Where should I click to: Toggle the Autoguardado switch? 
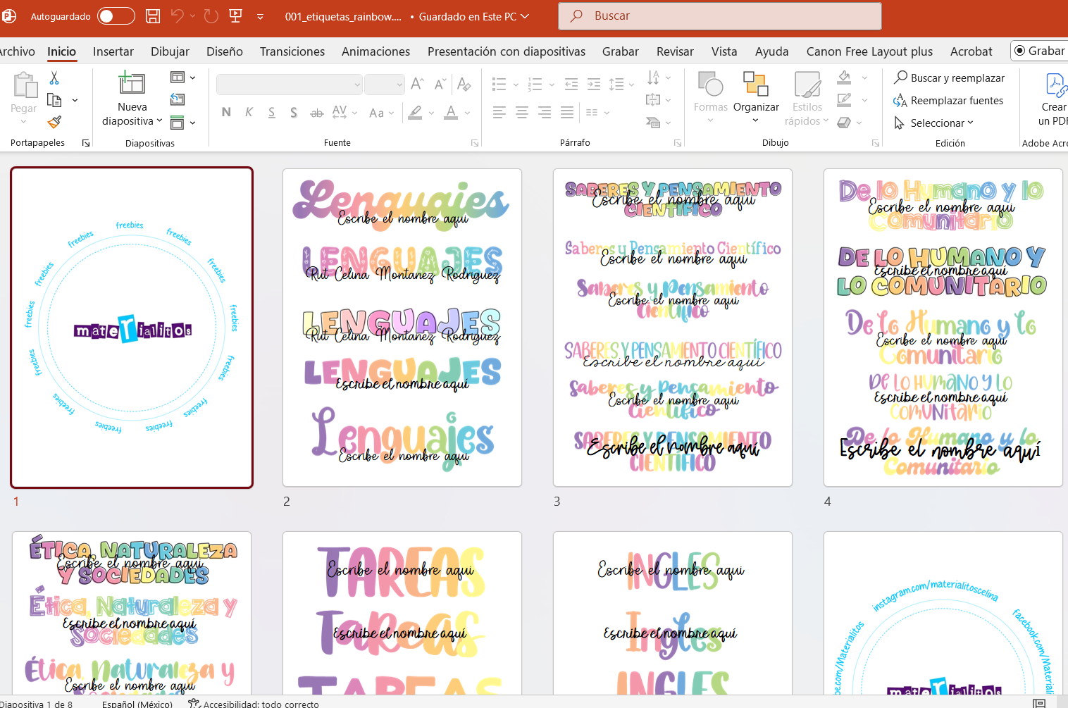point(116,16)
